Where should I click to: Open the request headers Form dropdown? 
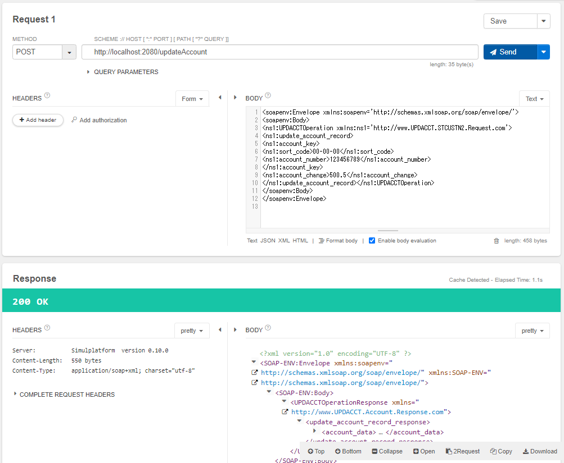coord(192,99)
